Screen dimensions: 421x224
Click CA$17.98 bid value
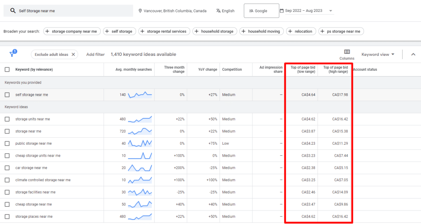pos(340,95)
